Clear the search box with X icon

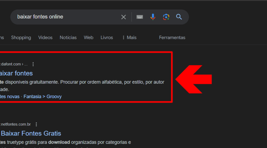coord(123,17)
